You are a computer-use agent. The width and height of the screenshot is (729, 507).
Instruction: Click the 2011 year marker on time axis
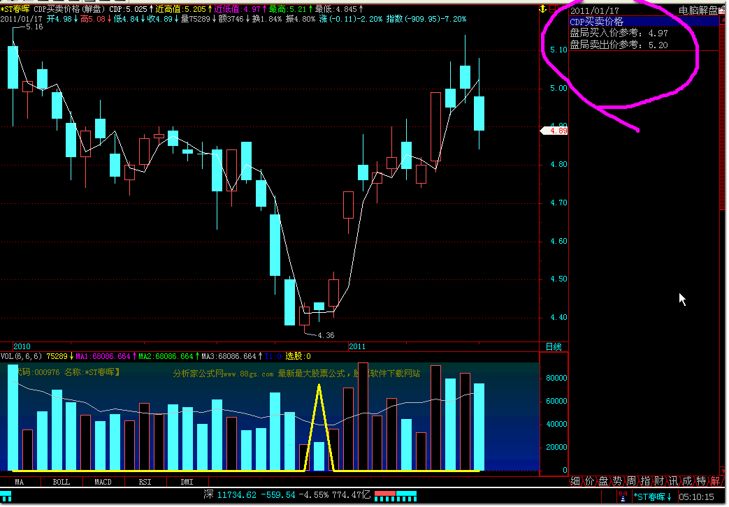click(357, 346)
